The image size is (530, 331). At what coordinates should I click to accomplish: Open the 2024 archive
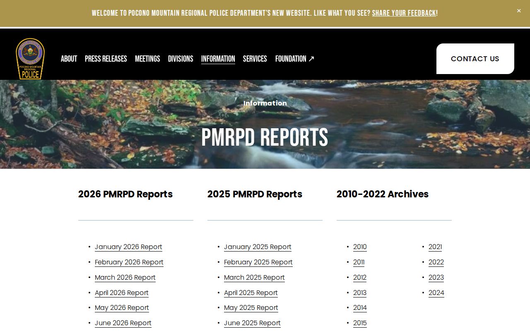pyautogui.click(x=436, y=293)
